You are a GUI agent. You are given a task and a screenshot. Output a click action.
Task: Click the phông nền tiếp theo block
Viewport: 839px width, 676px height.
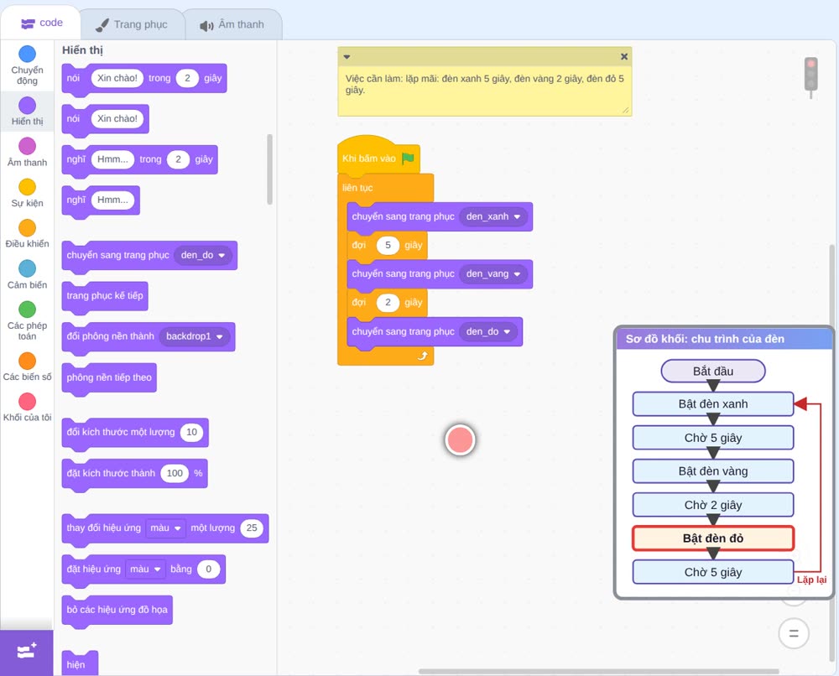pyautogui.click(x=109, y=378)
